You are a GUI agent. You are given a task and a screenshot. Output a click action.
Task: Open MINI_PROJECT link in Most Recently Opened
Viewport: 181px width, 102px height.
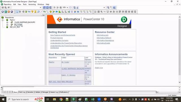point(67,82)
